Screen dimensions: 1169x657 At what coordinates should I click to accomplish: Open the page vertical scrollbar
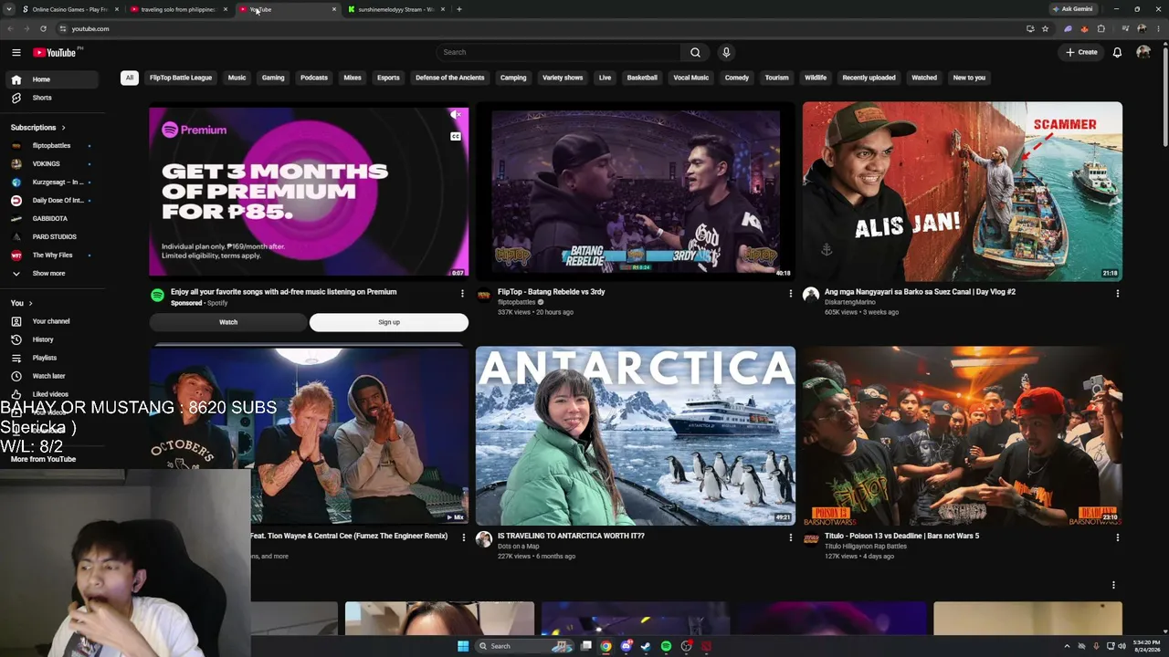(1164, 96)
